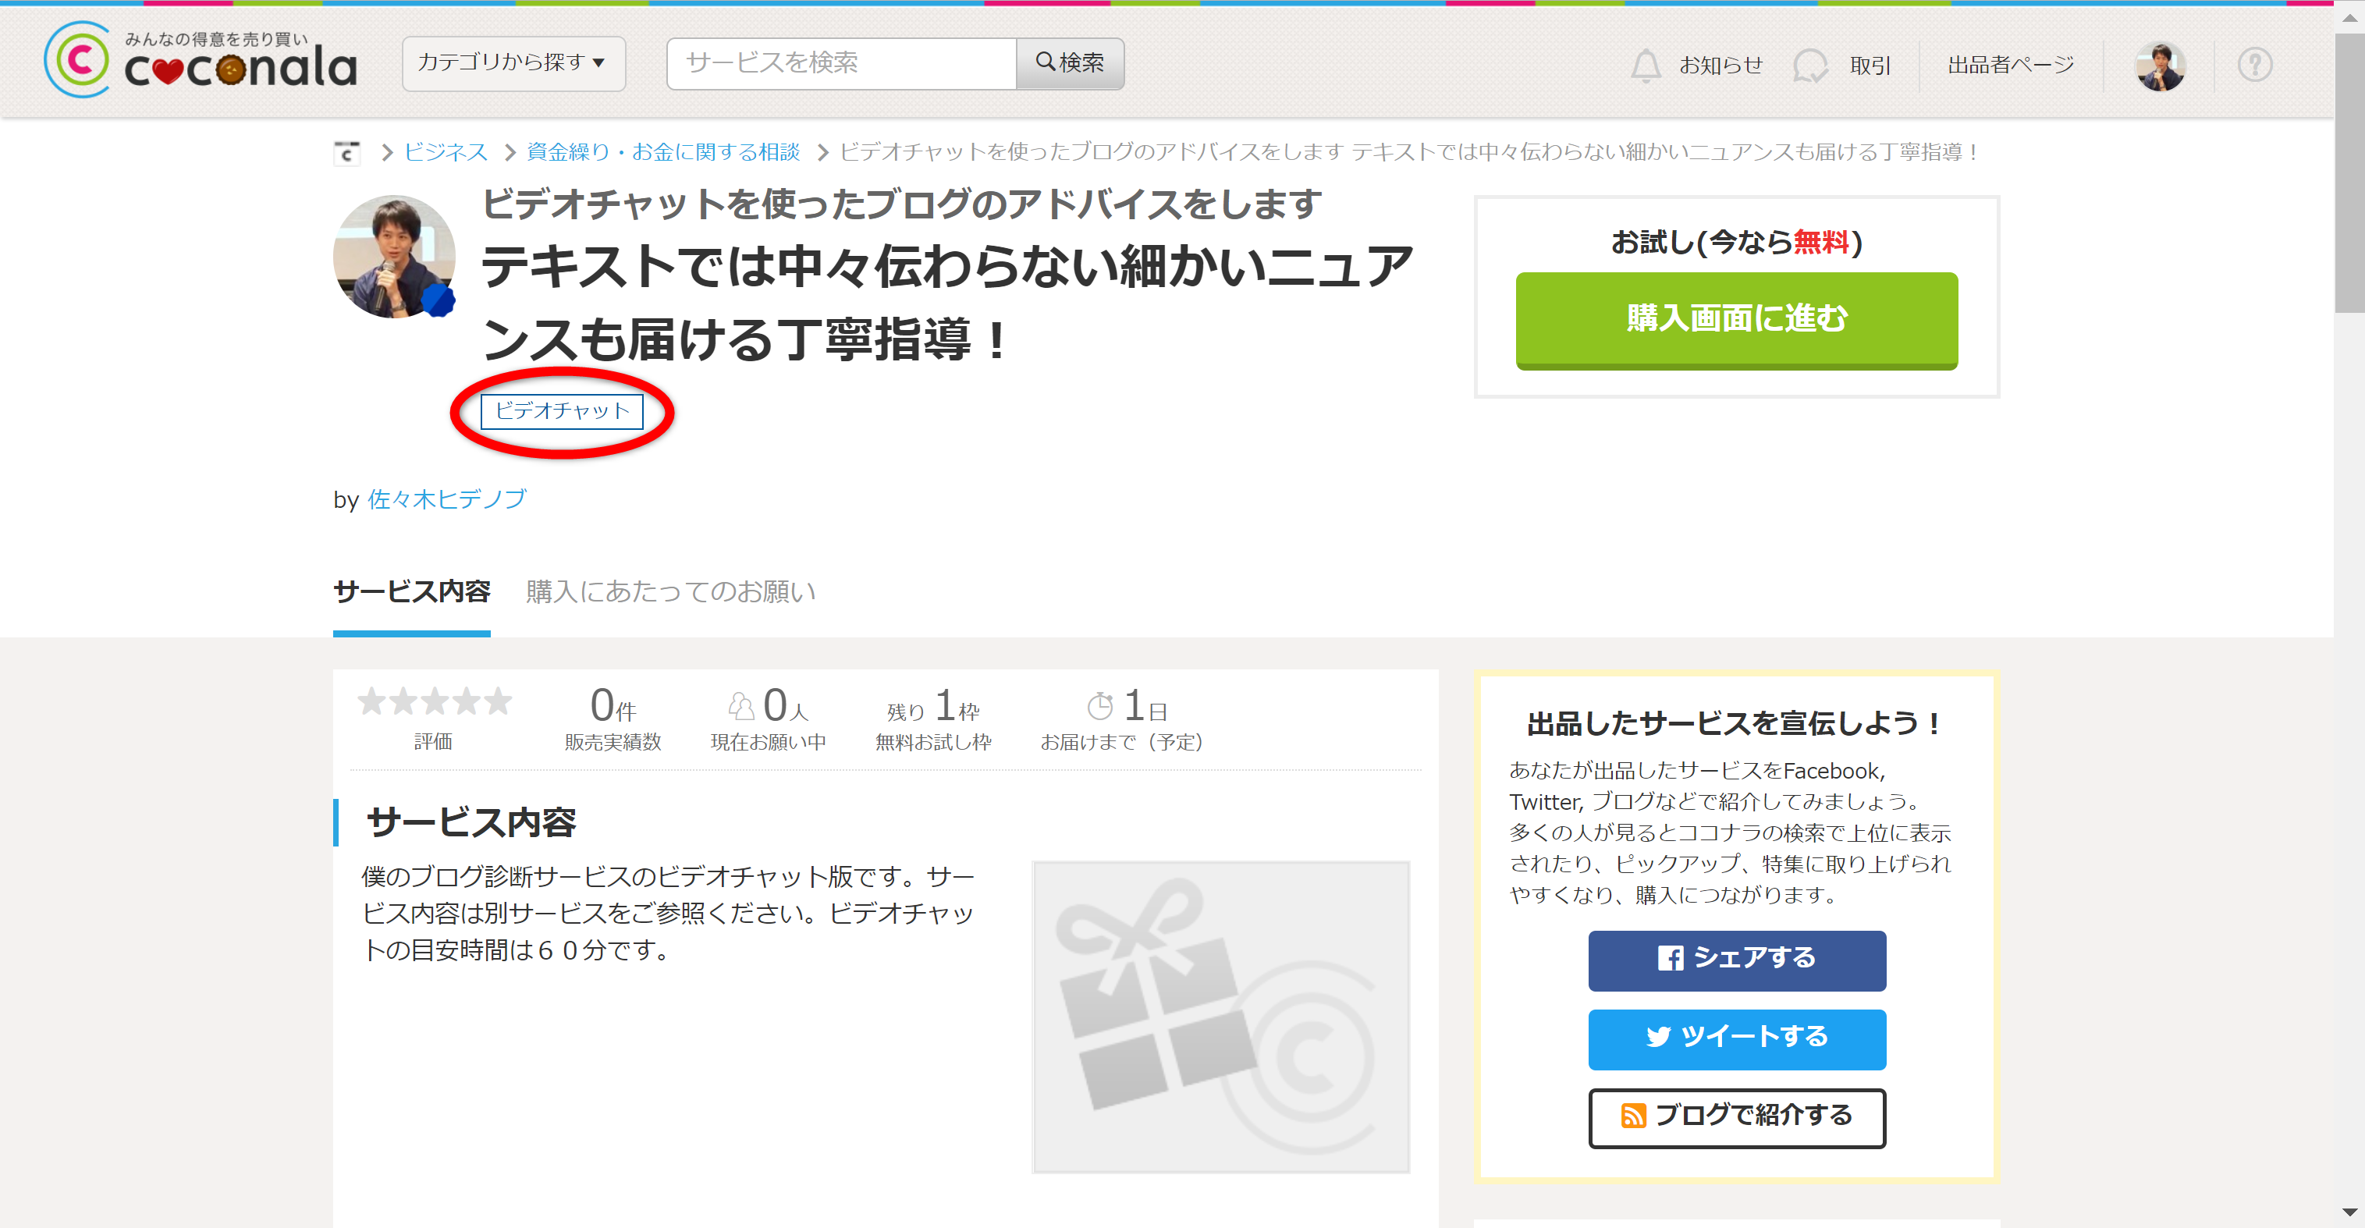The height and width of the screenshot is (1228, 2365).
Task: Click the ビデオチャット tag
Action: click(562, 411)
